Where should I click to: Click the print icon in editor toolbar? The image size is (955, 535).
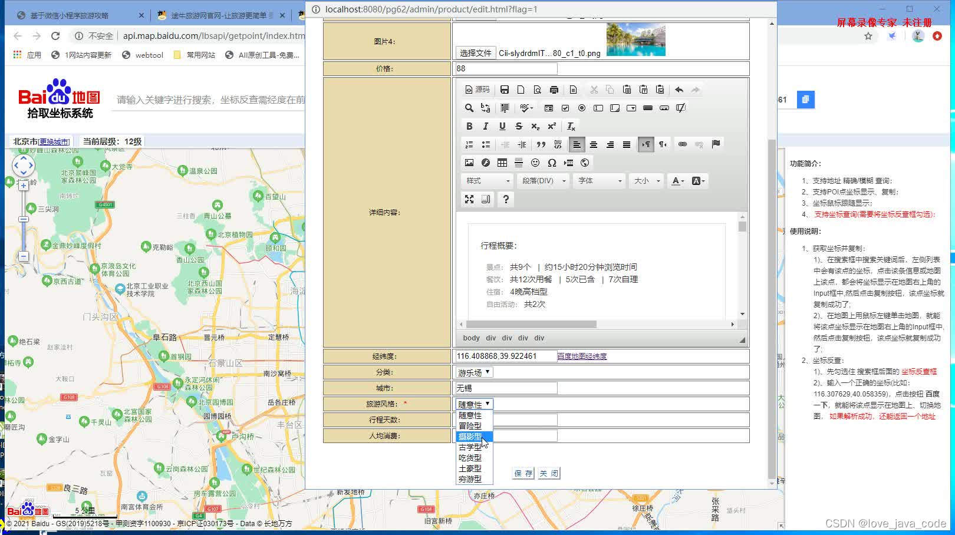click(554, 90)
